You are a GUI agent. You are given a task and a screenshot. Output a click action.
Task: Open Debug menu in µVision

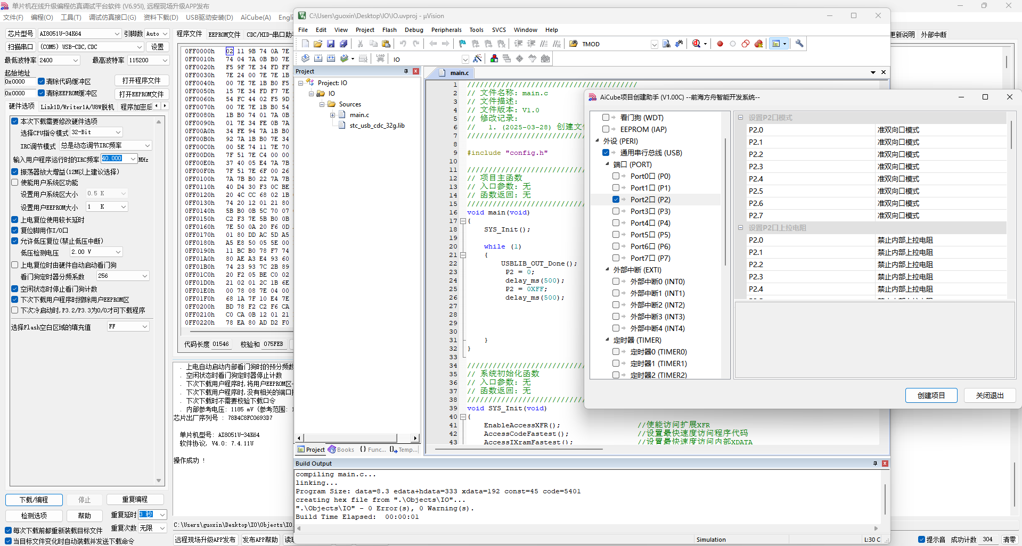point(414,30)
